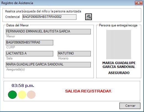
Task: Click the Credencial label
Action: [x=12, y=17]
